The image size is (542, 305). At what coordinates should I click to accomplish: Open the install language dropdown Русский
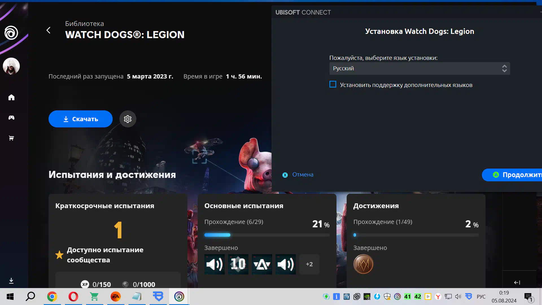[x=419, y=68]
